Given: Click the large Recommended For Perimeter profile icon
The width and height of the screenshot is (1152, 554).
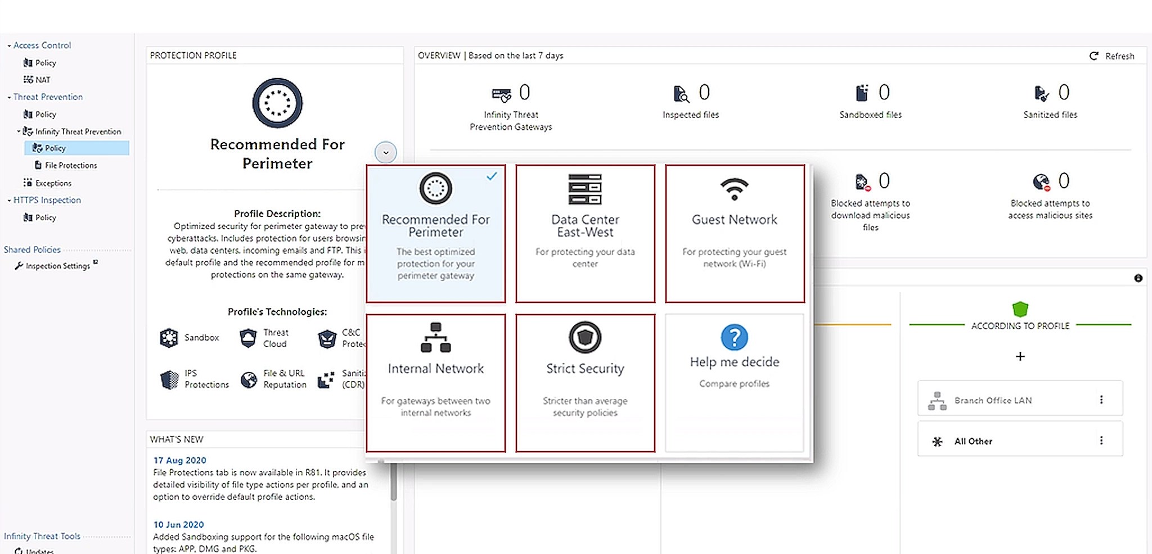Looking at the screenshot, I should [277, 103].
